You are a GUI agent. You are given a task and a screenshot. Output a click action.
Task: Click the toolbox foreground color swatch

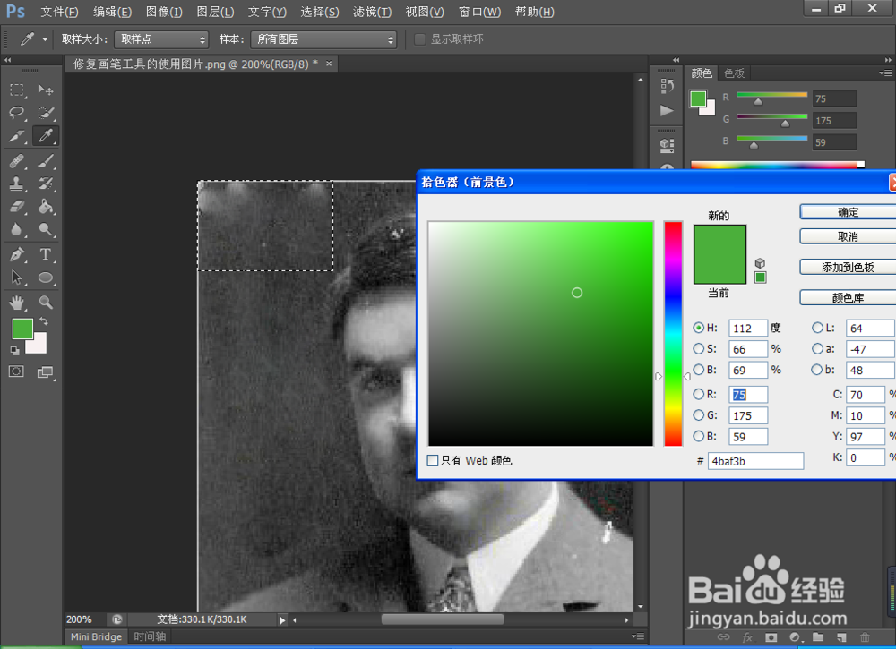[22, 329]
